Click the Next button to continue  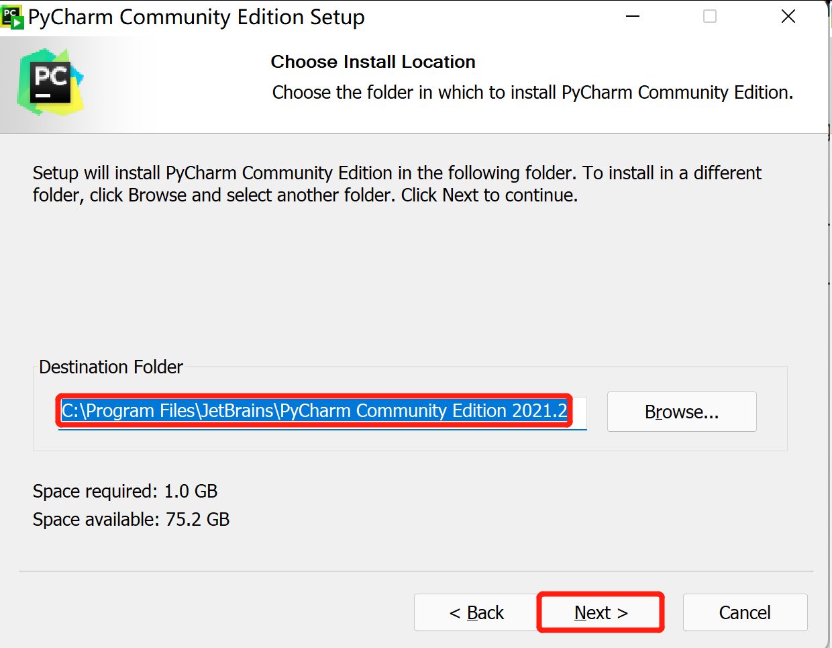coord(601,612)
